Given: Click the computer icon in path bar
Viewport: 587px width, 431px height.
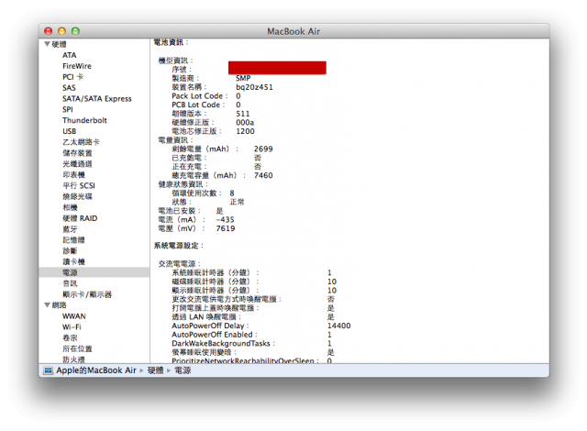Looking at the screenshot, I should coord(48,370).
